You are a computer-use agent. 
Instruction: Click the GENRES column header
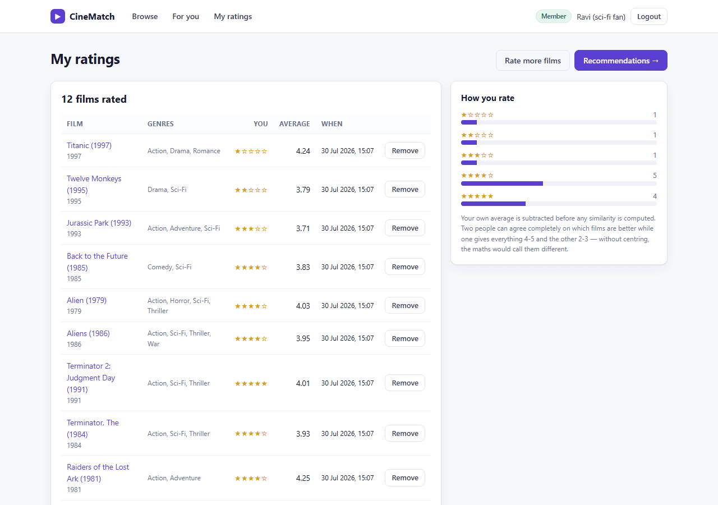(160, 124)
